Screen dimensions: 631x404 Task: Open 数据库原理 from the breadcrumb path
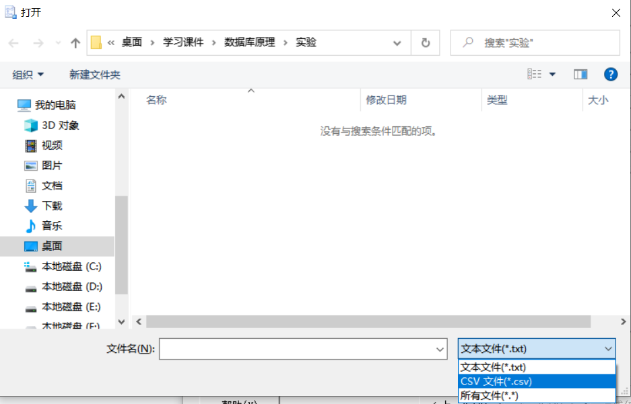click(250, 42)
